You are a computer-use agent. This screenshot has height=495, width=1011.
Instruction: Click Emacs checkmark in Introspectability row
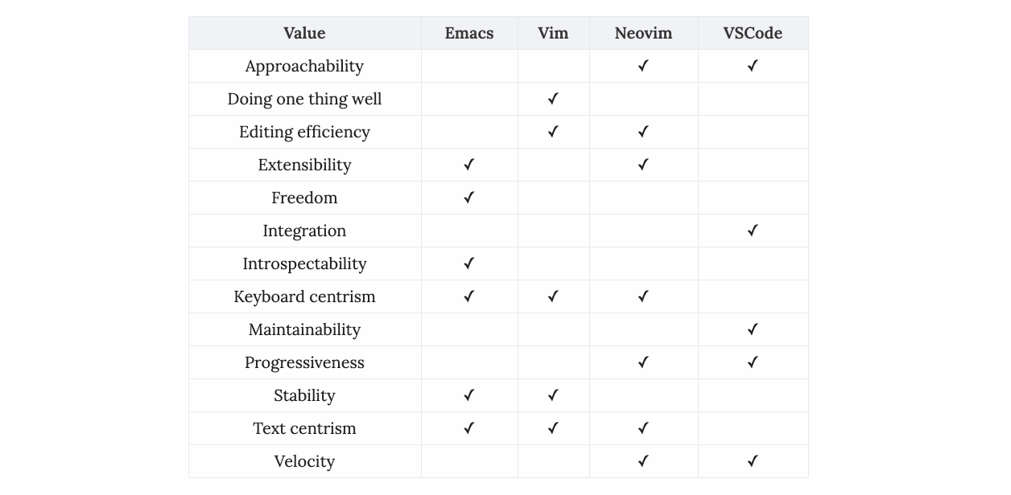(469, 264)
